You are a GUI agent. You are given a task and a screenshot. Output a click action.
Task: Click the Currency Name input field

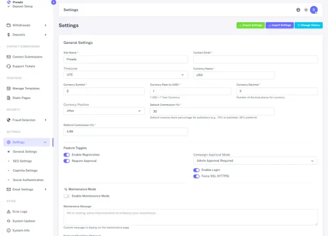pyautogui.click(x=234, y=75)
